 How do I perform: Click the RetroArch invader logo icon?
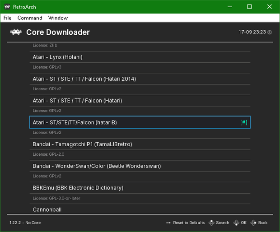click(x=16, y=32)
